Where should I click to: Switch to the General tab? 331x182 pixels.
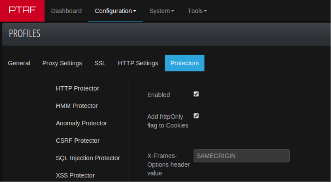19,63
